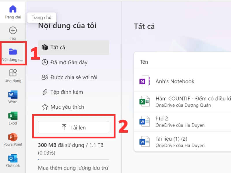Click the Excel file icon beside Hàm COUNTIF
This screenshot has width=231, height=173.
[145, 101]
